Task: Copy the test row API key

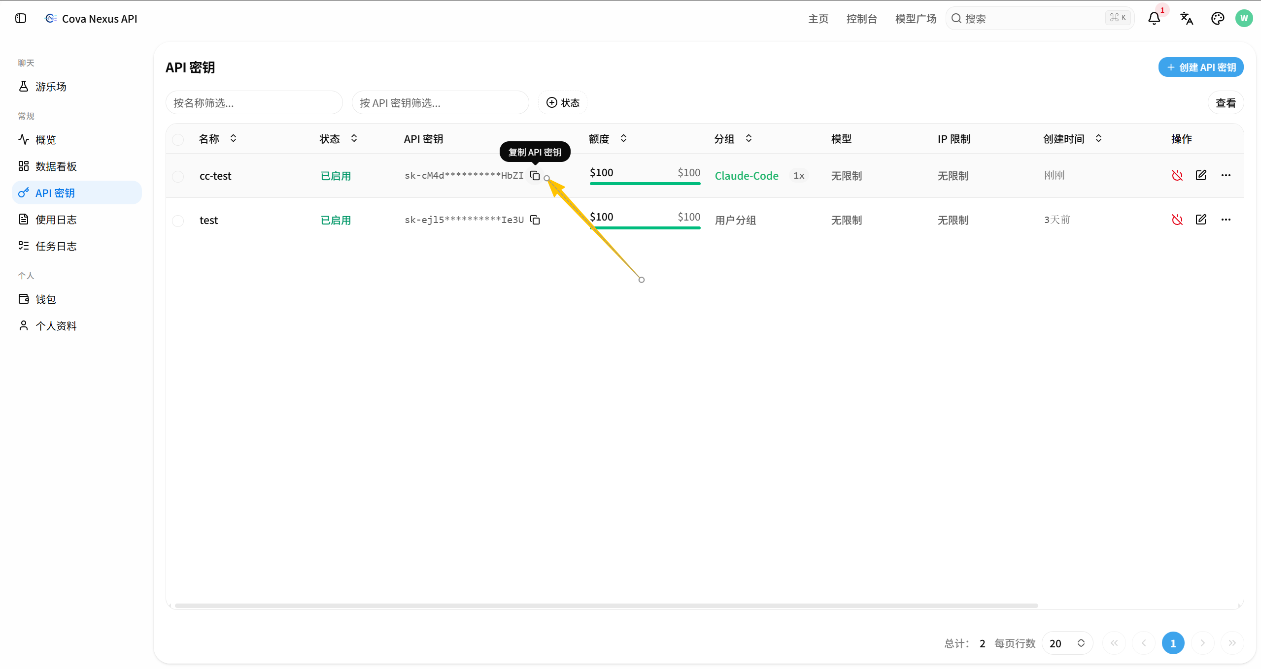Action: coord(535,220)
